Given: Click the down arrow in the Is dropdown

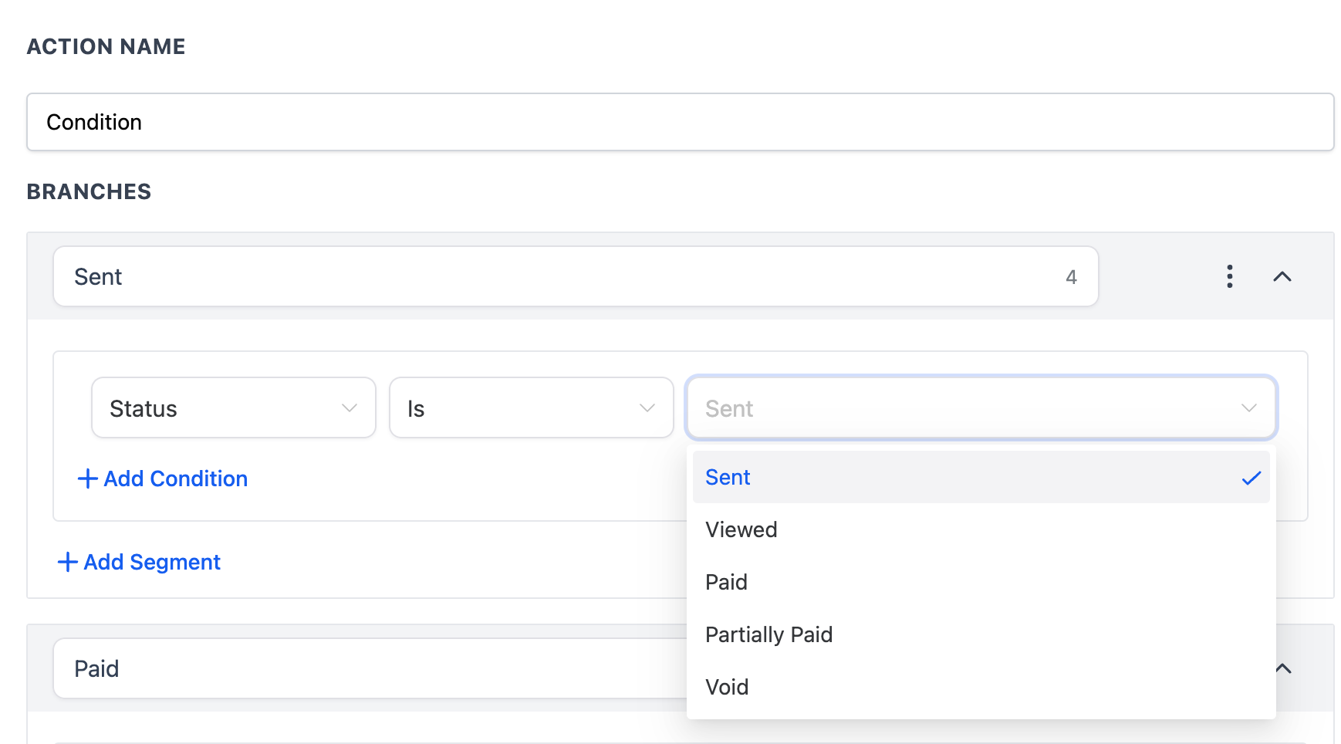Looking at the screenshot, I should click(647, 408).
